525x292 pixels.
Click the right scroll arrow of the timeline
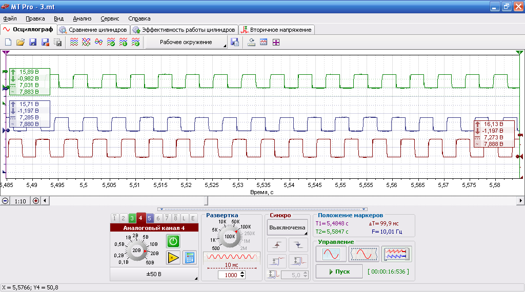coord(520,201)
